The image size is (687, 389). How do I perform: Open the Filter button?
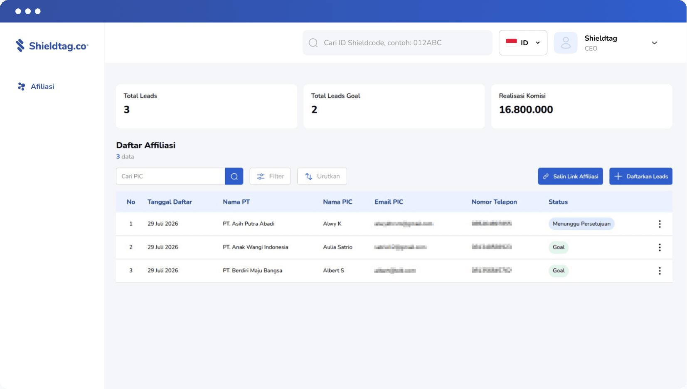pyautogui.click(x=270, y=176)
